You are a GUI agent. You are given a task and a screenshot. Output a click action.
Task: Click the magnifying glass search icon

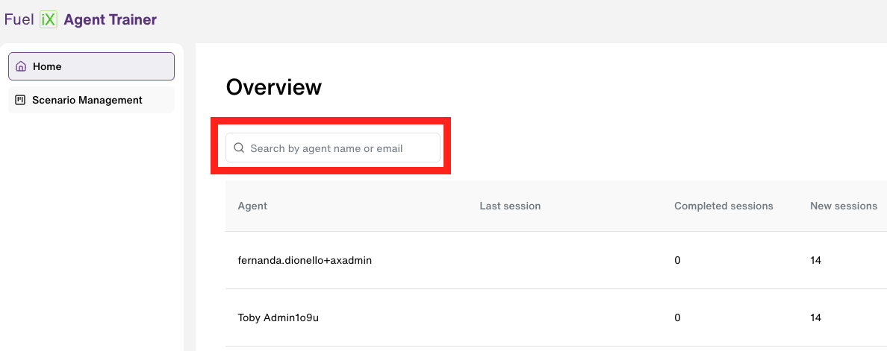pyautogui.click(x=239, y=148)
